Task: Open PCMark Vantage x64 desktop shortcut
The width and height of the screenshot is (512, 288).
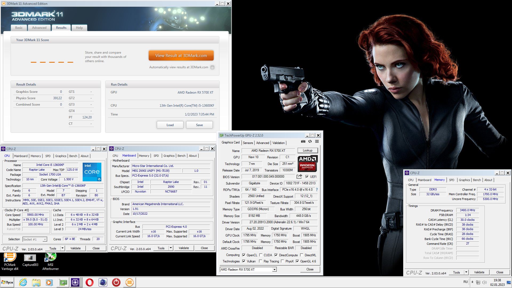Action: pyautogui.click(x=10, y=261)
